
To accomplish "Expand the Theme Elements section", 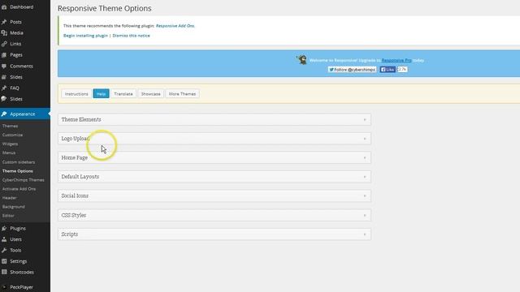I will click(x=214, y=119).
